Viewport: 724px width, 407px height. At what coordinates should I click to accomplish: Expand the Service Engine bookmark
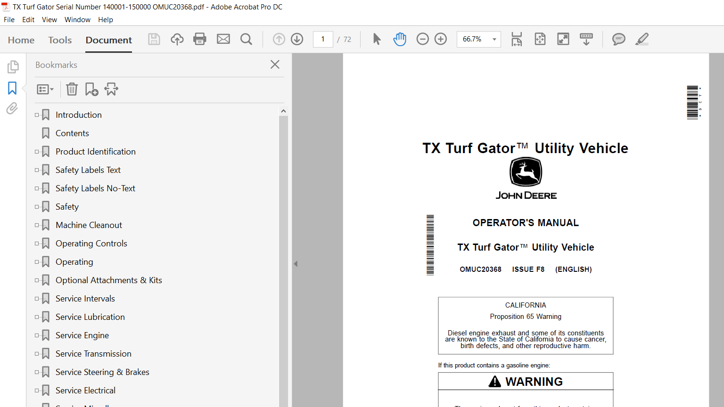click(37, 335)
